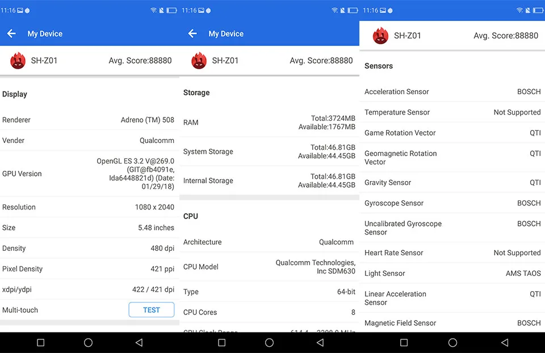Tap the picture notification icon in left status bar

click(20, 10)
